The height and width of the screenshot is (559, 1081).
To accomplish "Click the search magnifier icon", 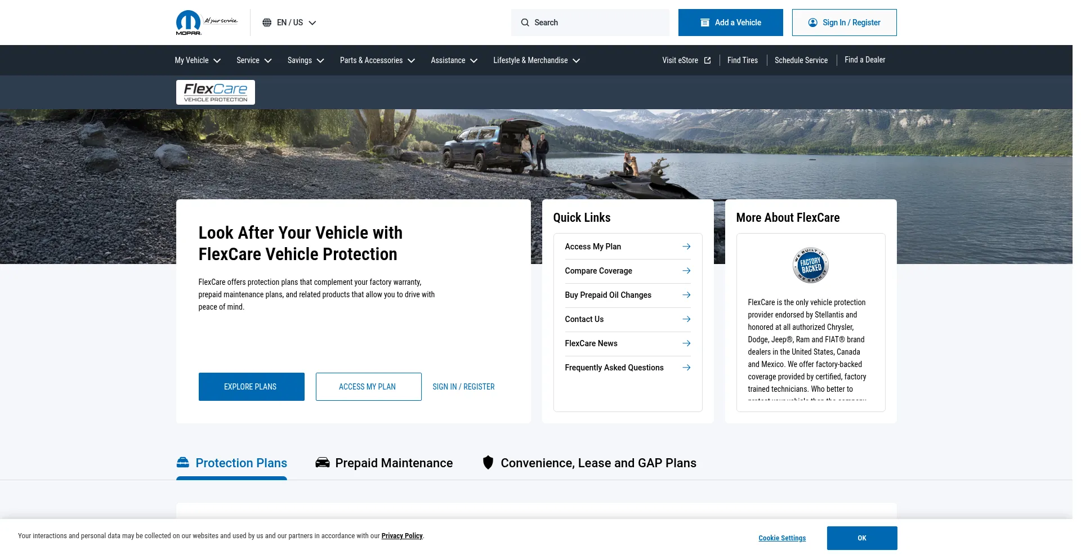I will click(525, 23).
